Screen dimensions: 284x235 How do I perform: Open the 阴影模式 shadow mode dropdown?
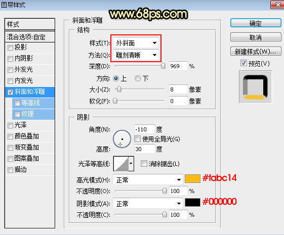[148, 204]
